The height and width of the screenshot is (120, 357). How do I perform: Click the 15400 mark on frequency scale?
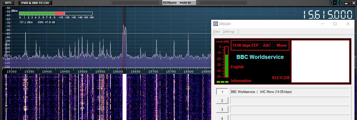click(47, 72)
